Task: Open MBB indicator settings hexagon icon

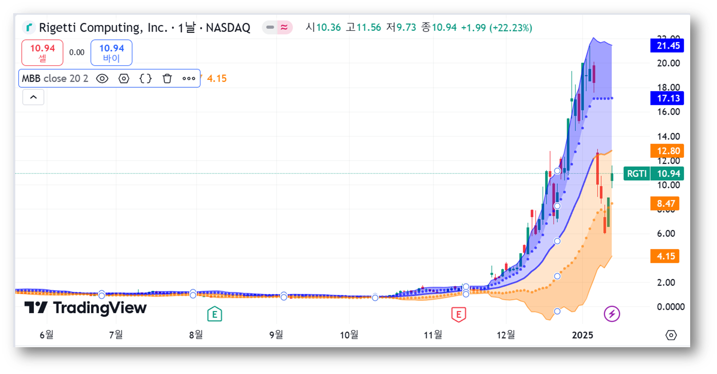Action: (124, 78)
